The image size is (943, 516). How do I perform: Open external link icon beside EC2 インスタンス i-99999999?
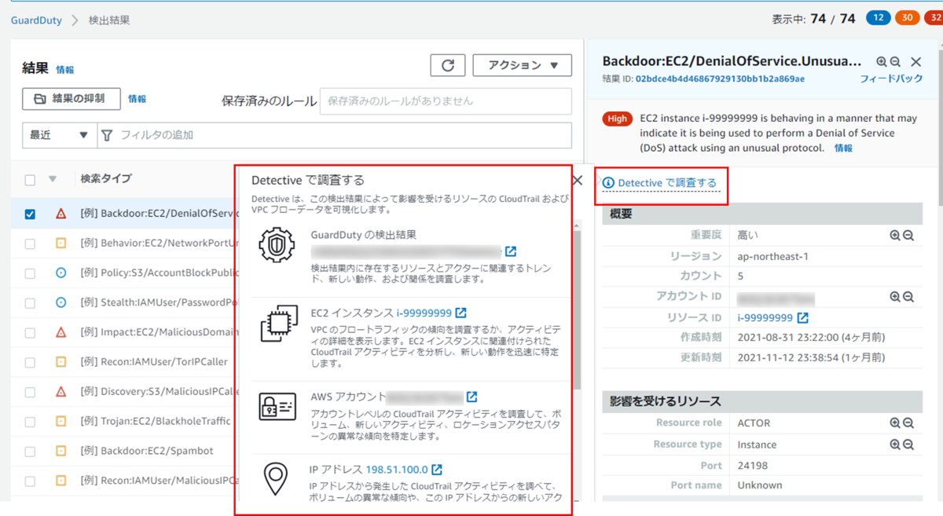460,313
